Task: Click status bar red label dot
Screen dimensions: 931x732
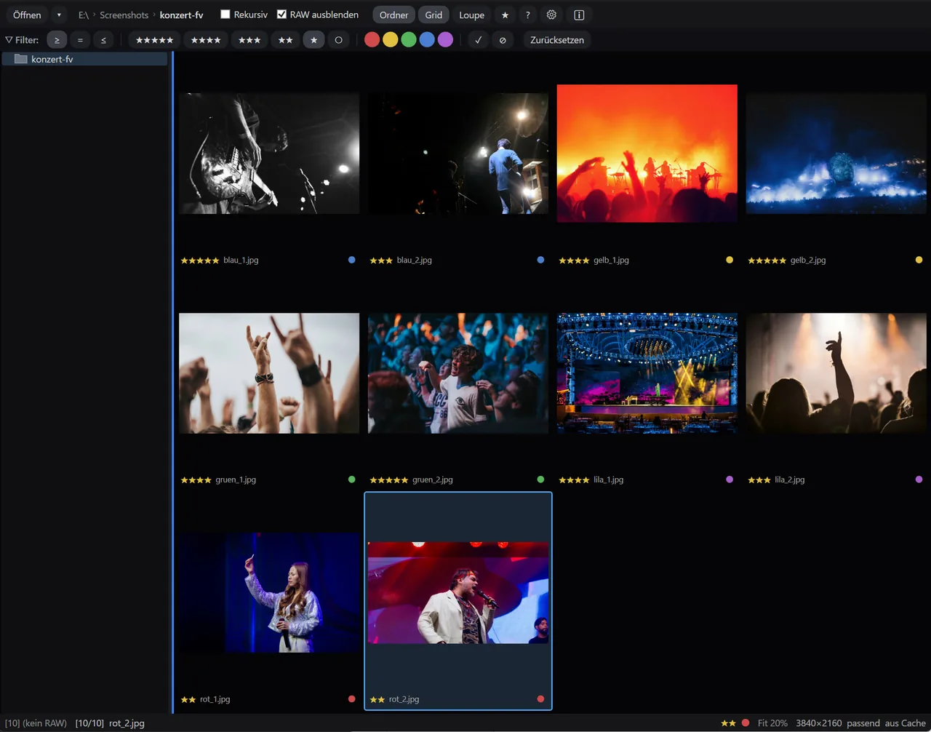Action: (746, 723)
